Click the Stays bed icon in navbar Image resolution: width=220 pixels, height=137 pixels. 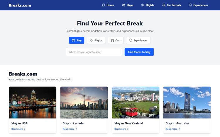click(x=123, y=5)
